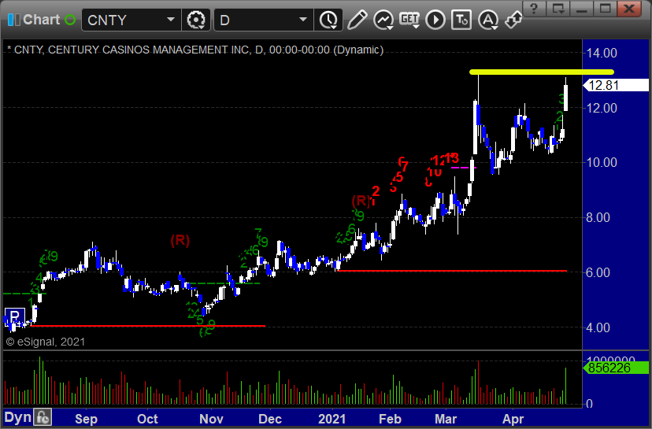Click the green link status circle
The image size is (652, 429).
70,20
